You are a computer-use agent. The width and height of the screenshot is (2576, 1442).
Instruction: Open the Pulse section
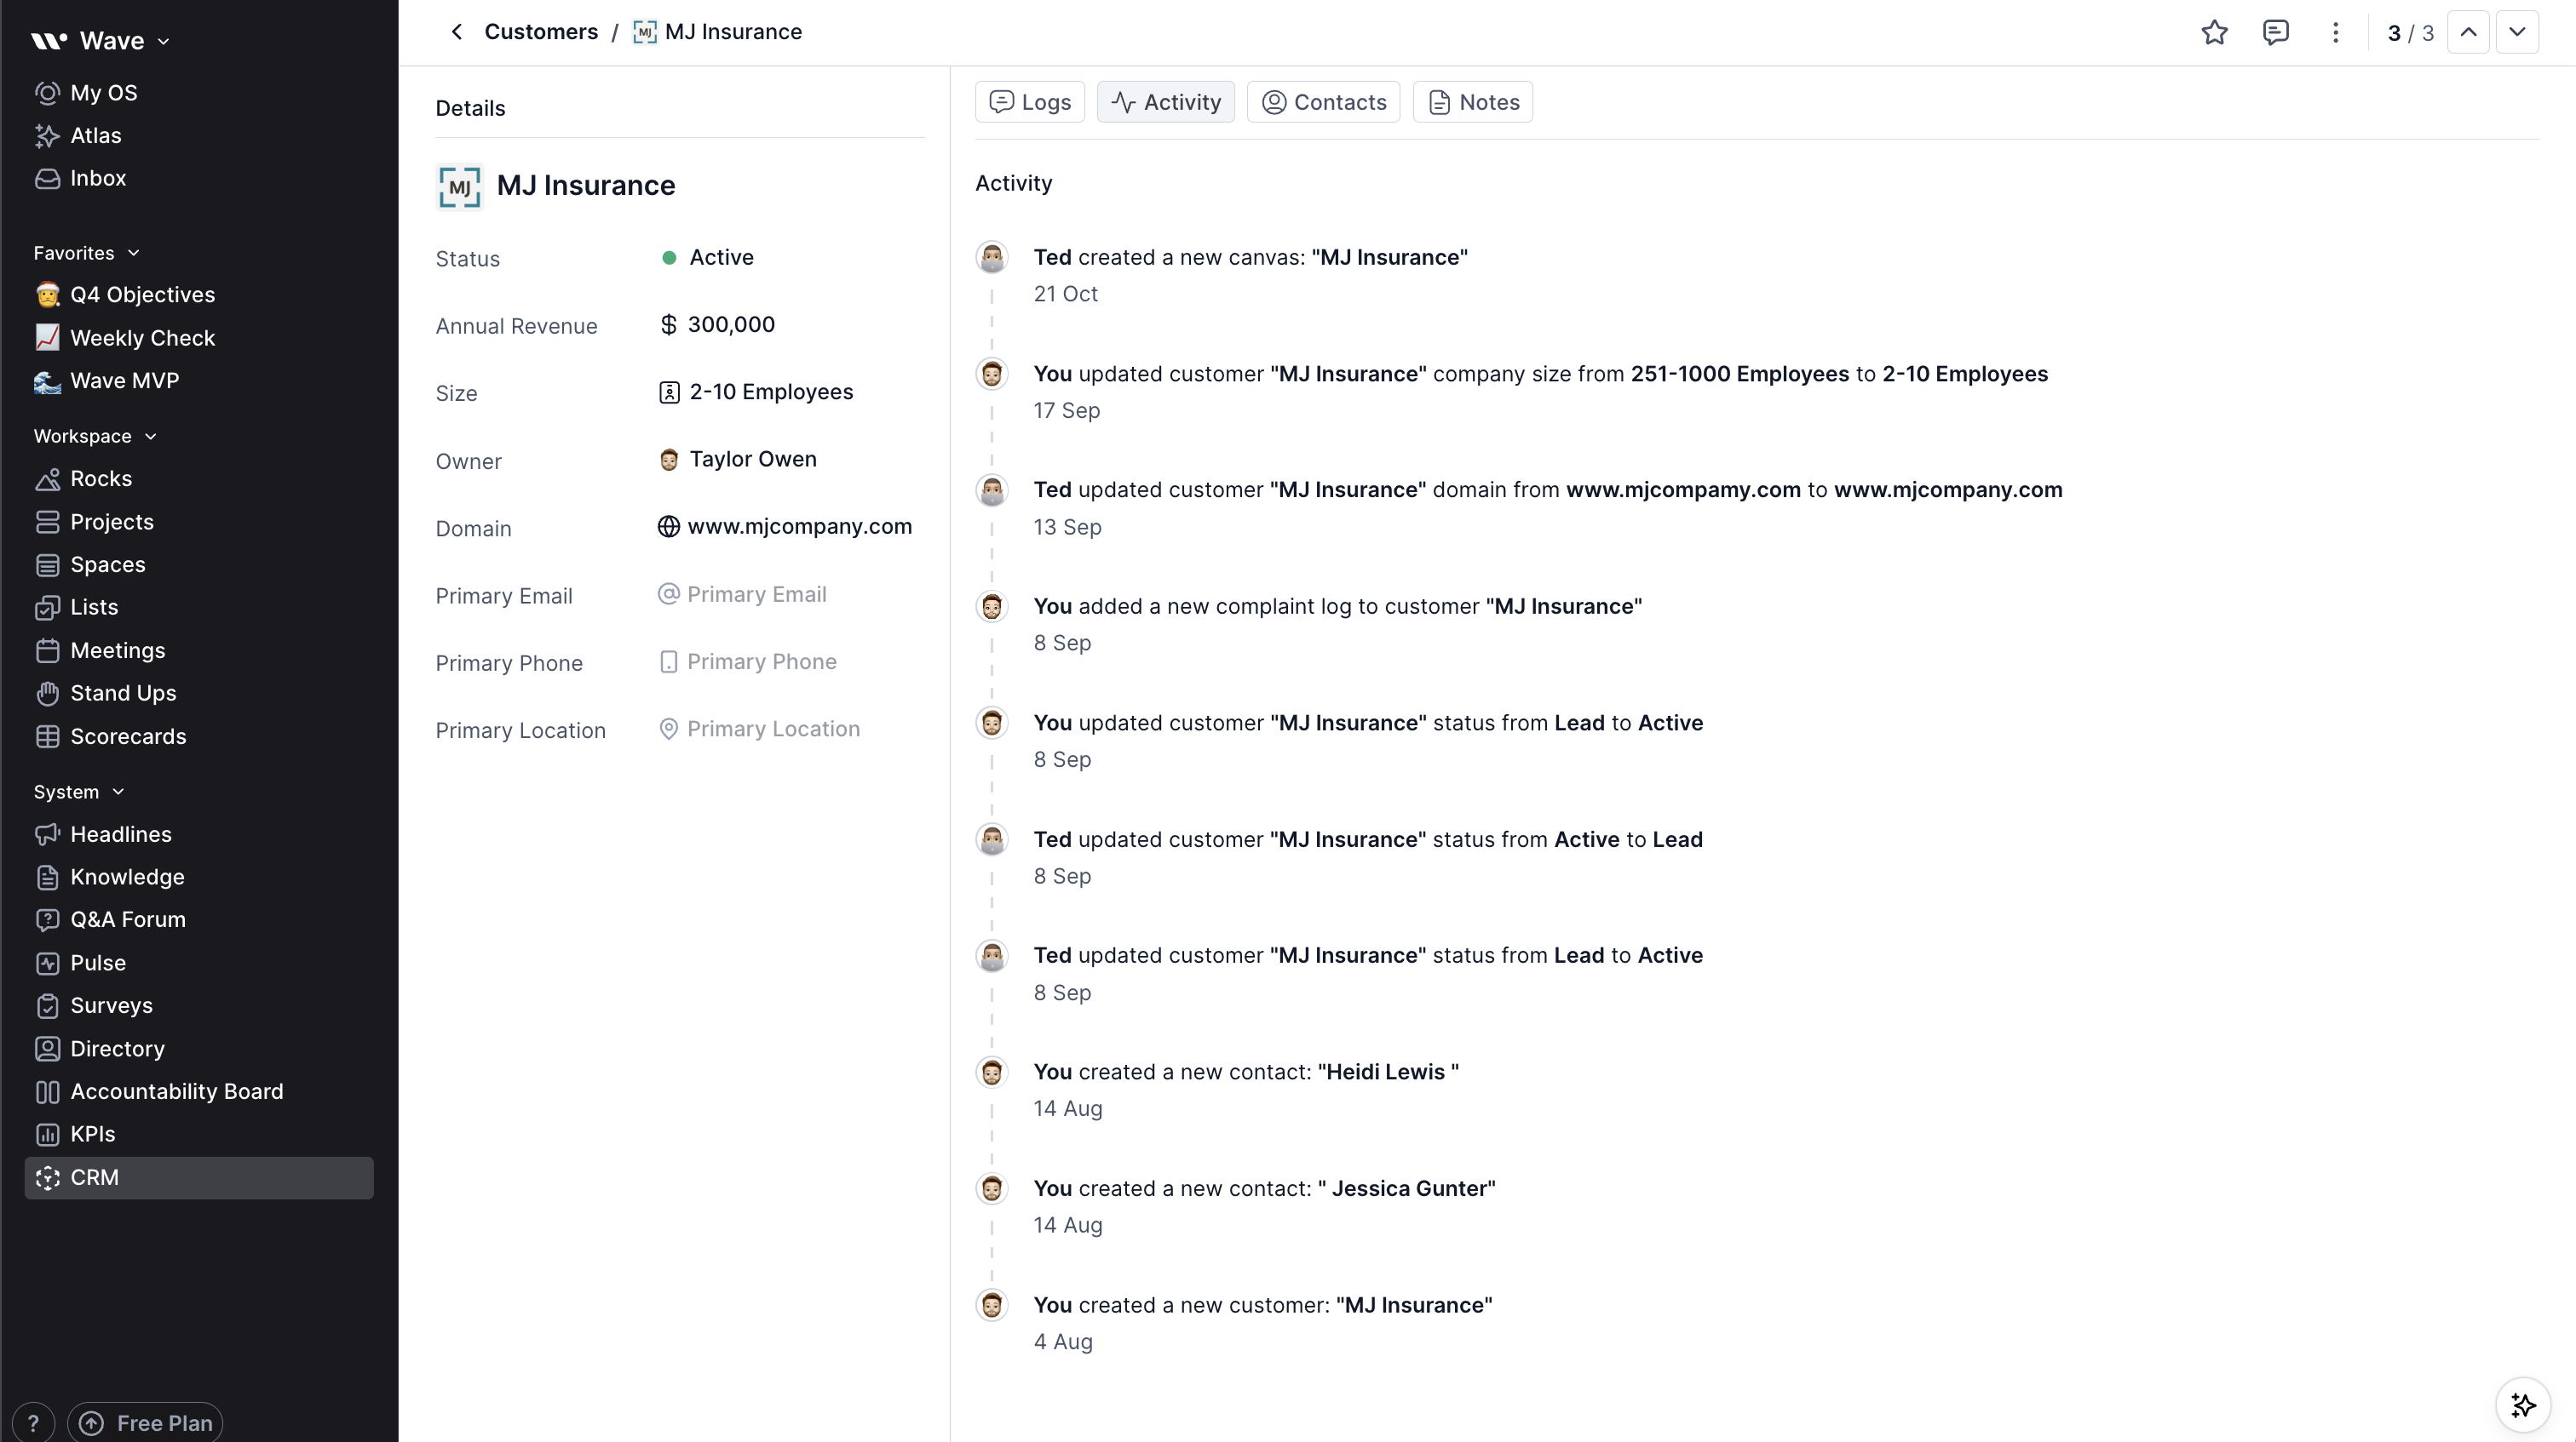97,963
